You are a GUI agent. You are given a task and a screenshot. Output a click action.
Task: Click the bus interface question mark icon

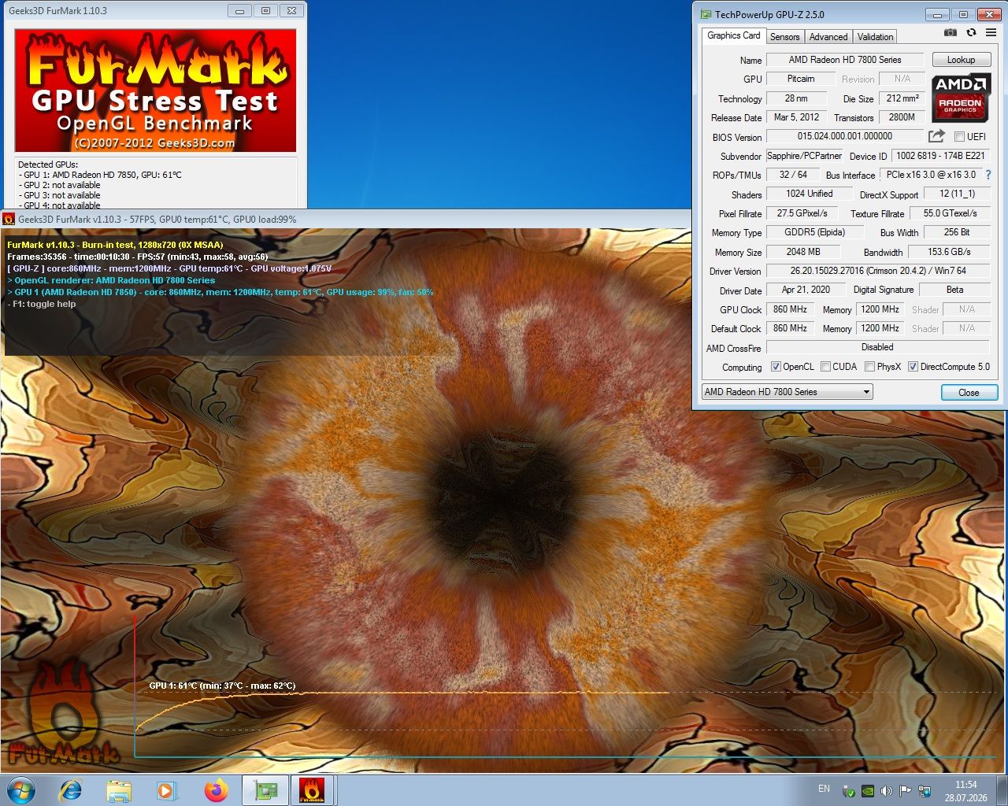coord(988,175)
